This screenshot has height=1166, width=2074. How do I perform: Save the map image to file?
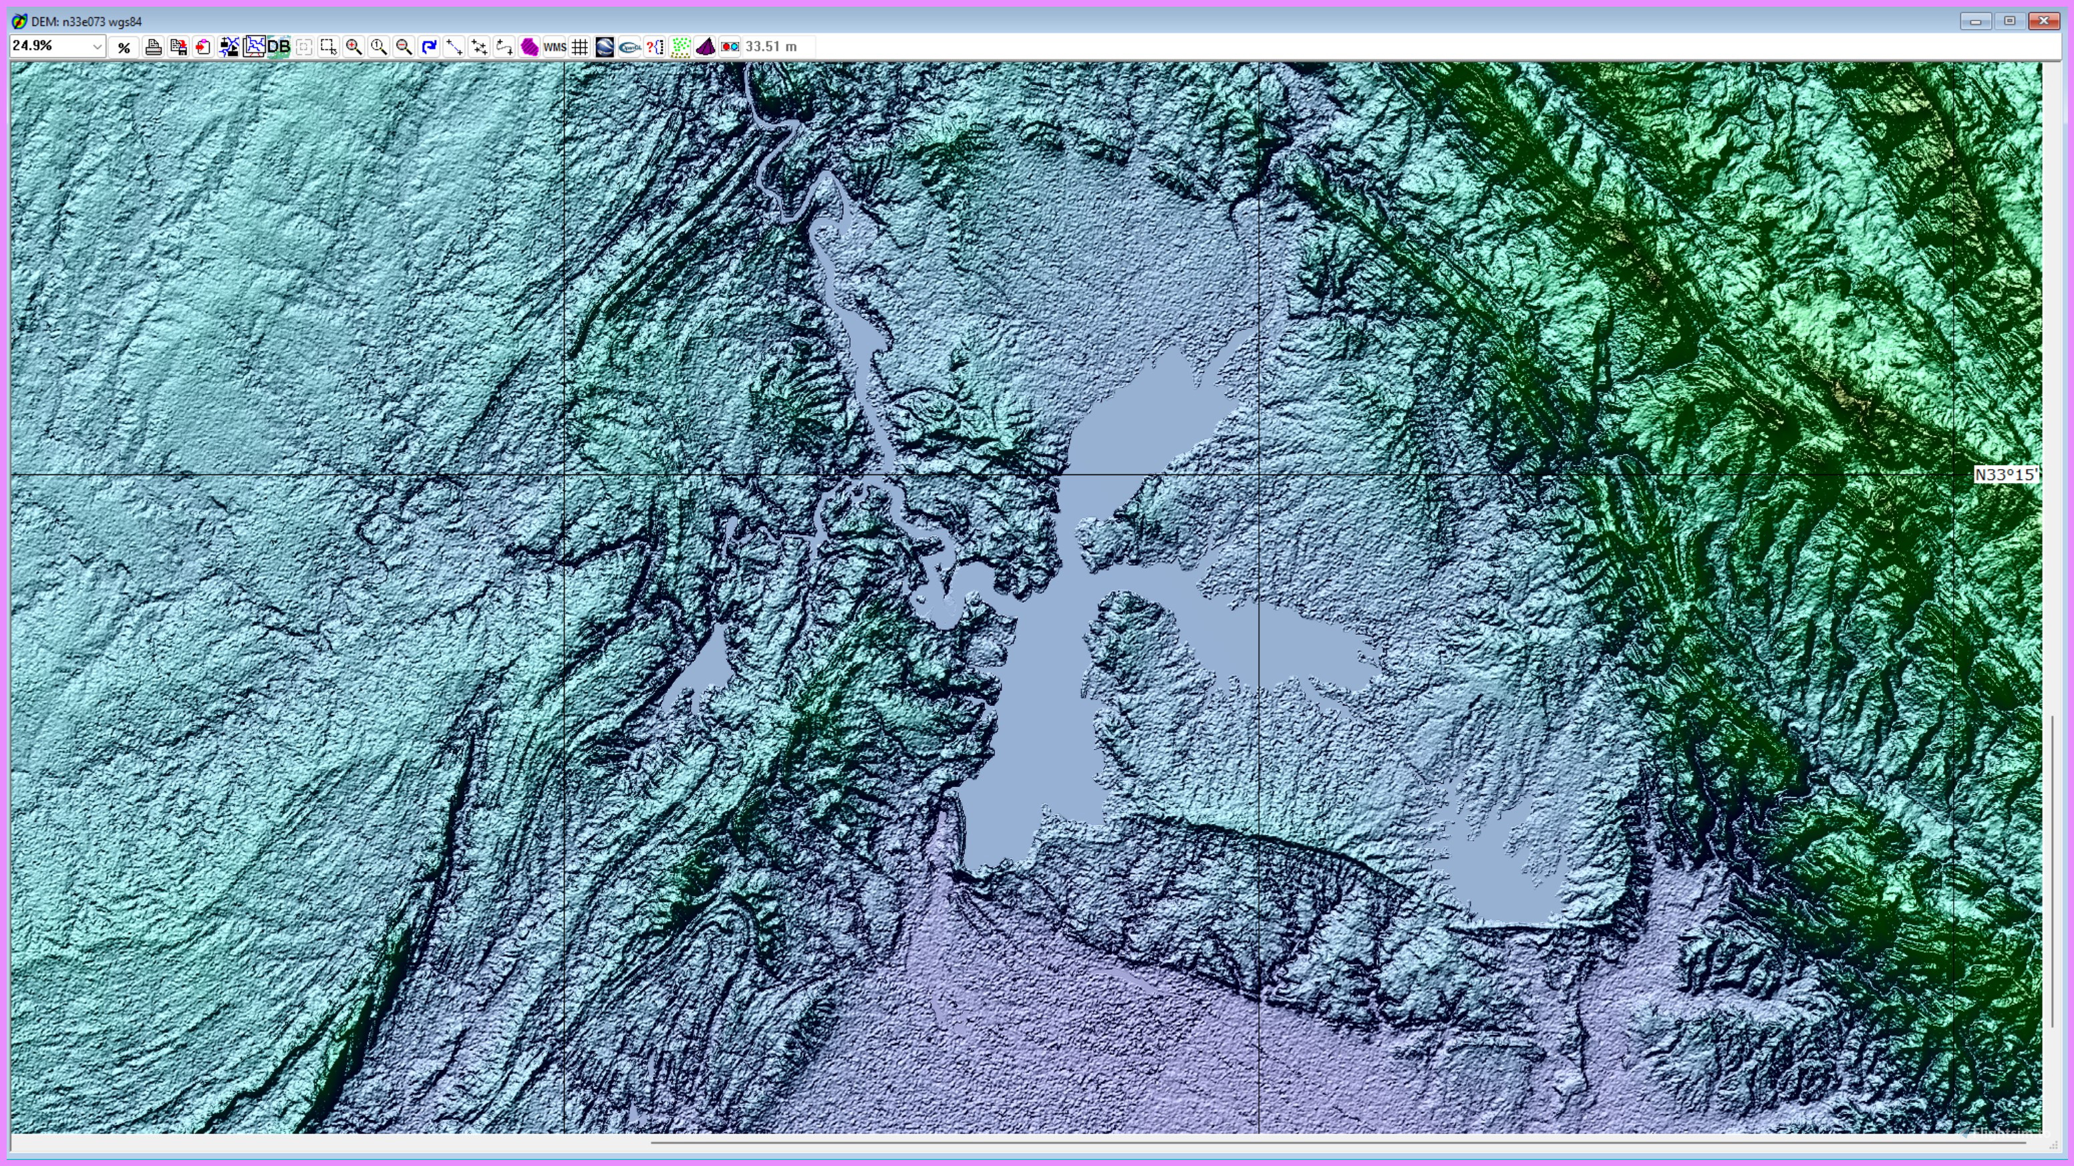pos(179,47)
